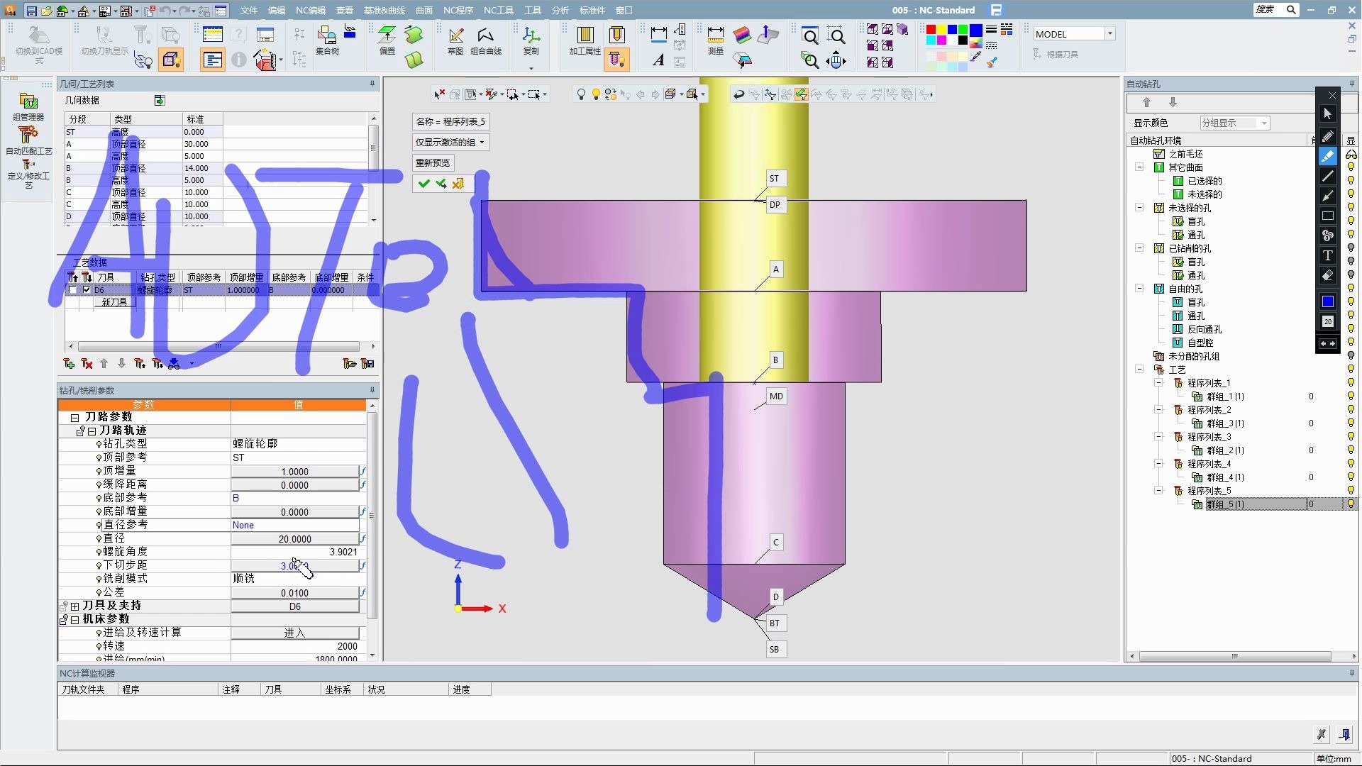1362x766 pixels.
Task: Open the Sketch (草图) tool
Action: 455,35
